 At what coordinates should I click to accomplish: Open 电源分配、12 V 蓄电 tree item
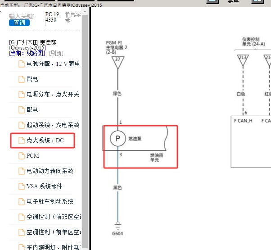pos(53,64)
